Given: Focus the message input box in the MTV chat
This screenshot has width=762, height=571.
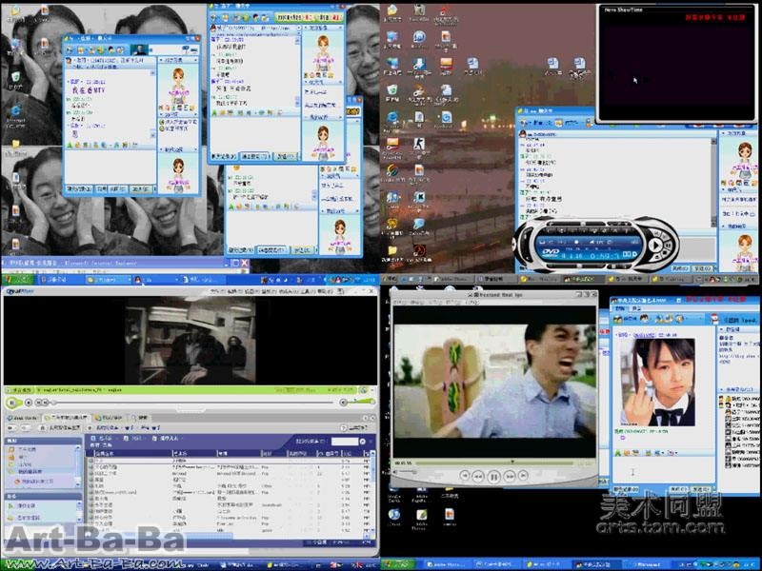Looking at the screenshot, I should point(110,167).
